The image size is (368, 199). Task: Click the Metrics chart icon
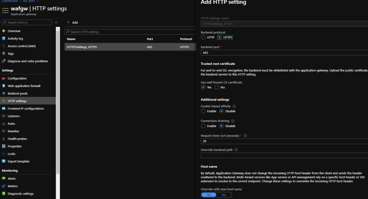click(x=4, y=186)
